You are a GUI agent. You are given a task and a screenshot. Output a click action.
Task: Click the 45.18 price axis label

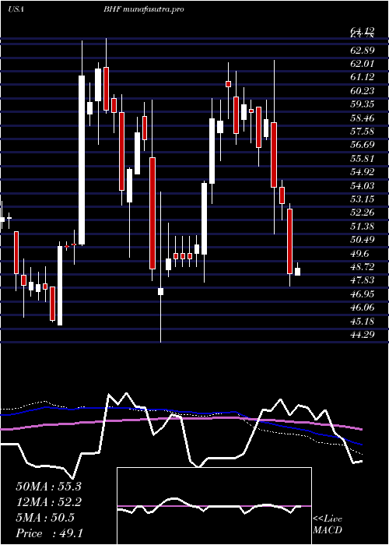point(363,322)
